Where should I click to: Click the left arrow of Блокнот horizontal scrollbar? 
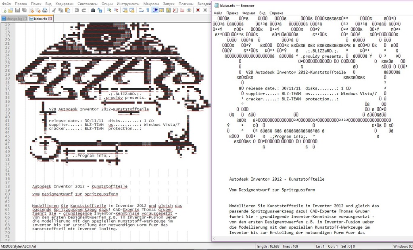pos(214,239)
